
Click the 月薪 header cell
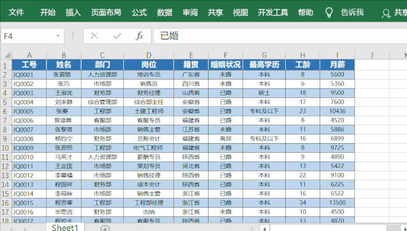click(x=337, y=65)
